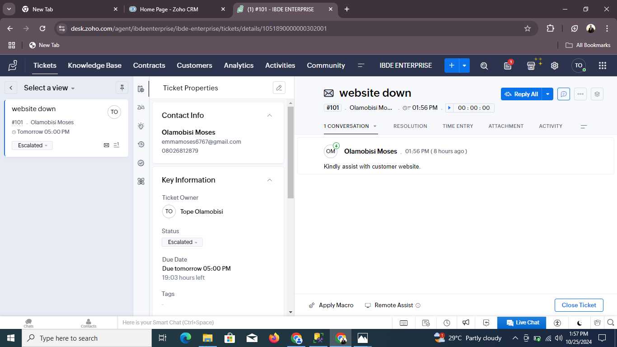The image size is (617, 347).
Task: Open the Zia sidebar icon
Action: click(x=141, y=107)
